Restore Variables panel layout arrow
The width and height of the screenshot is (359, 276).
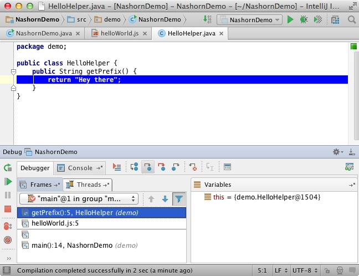click(x=352, y=185)
